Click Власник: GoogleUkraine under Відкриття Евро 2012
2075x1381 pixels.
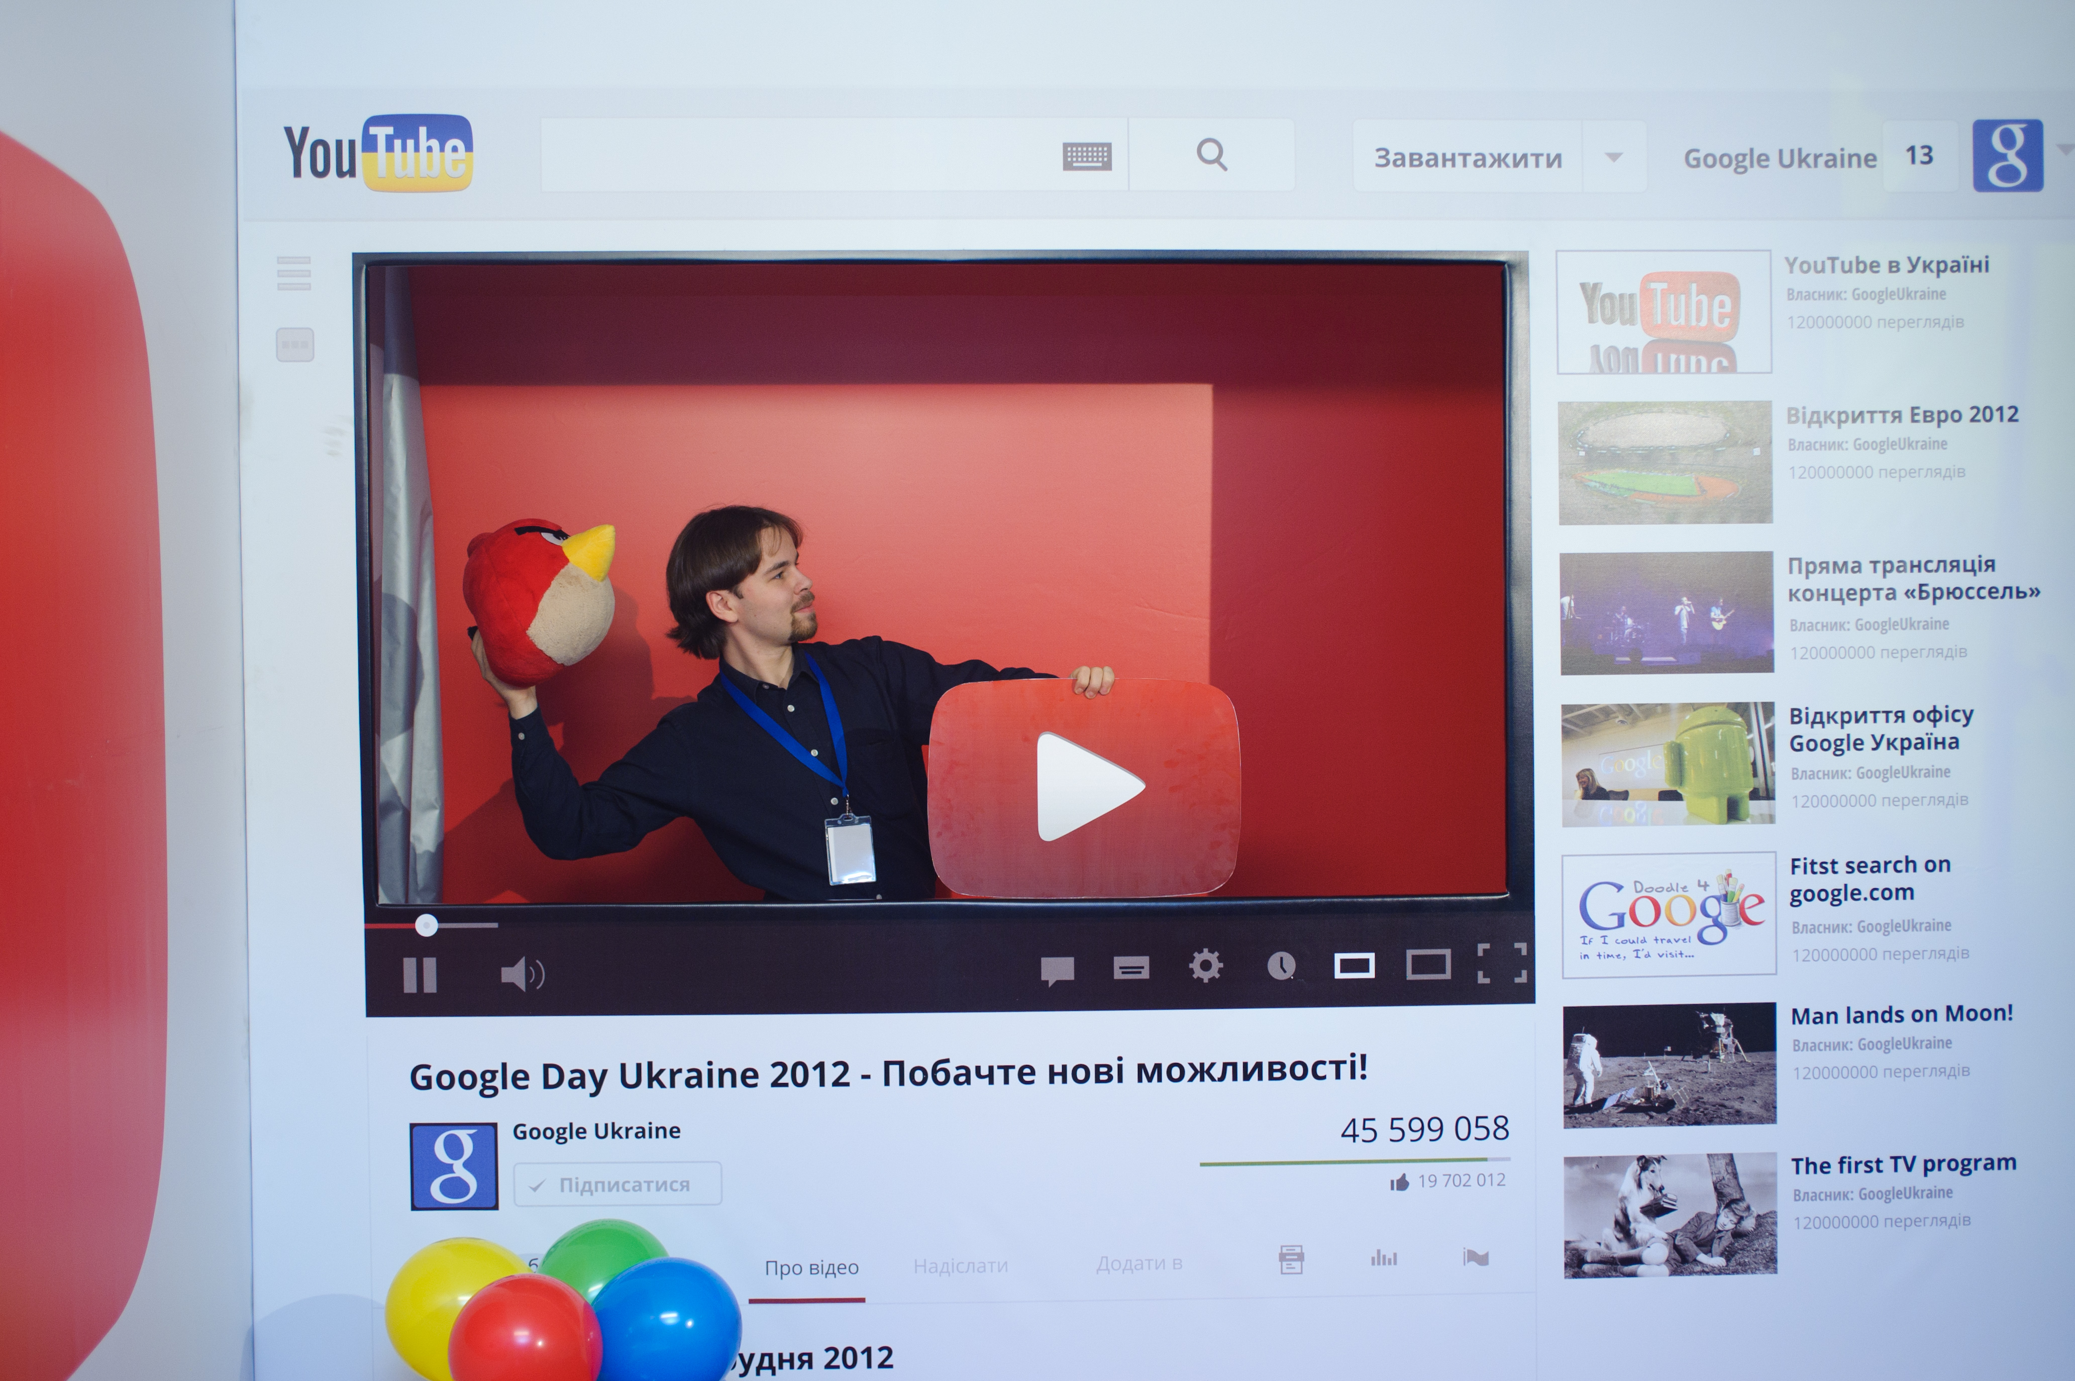pos(1867,444)
